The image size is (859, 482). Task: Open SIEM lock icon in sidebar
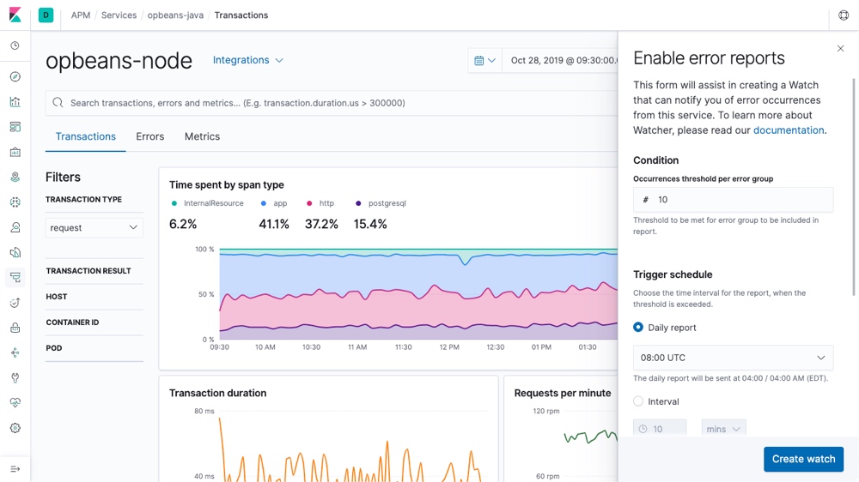click(x=15, y=328)
